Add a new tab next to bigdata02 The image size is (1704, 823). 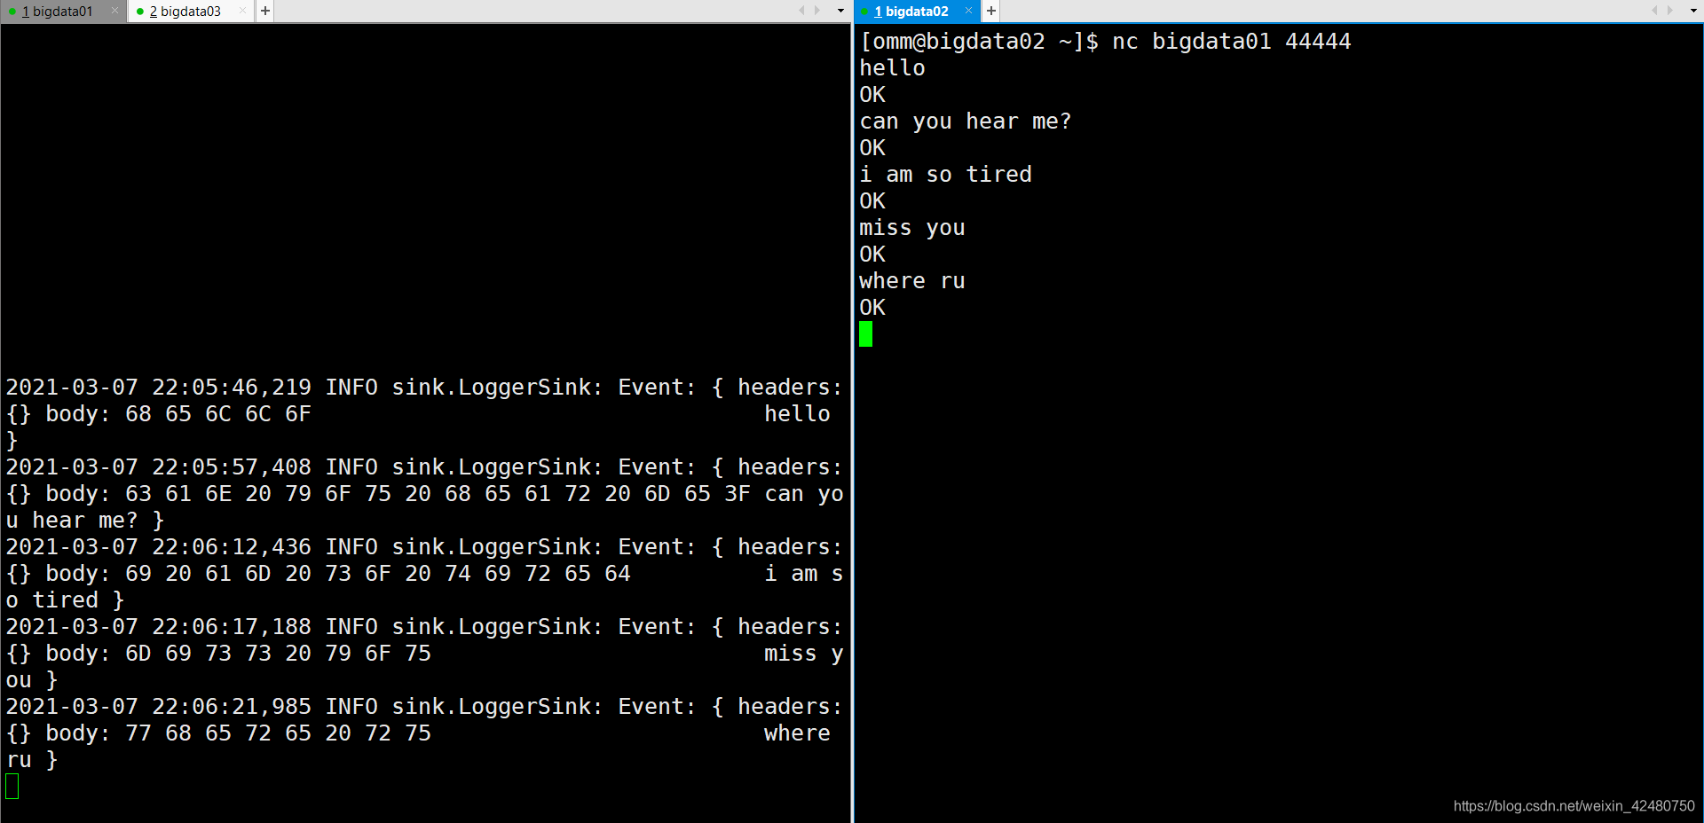(x=991, y=11)
